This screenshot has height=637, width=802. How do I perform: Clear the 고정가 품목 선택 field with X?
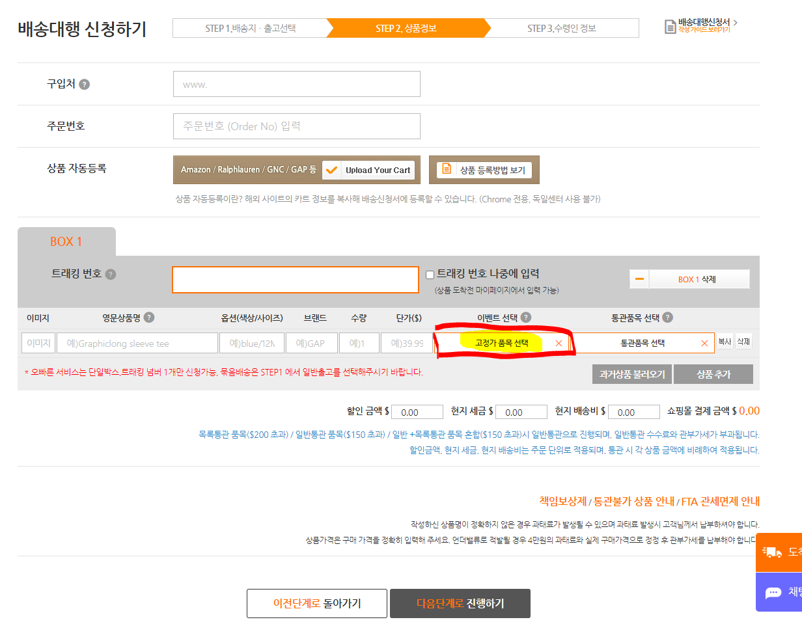(x=559, y=342)
